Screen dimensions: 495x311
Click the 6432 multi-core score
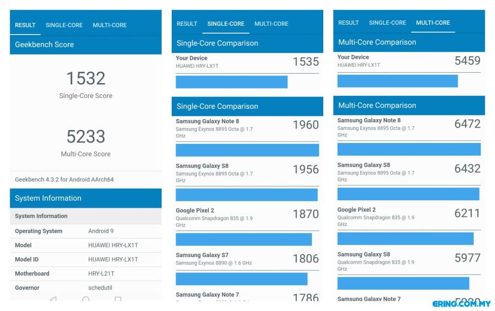point(467,169)
